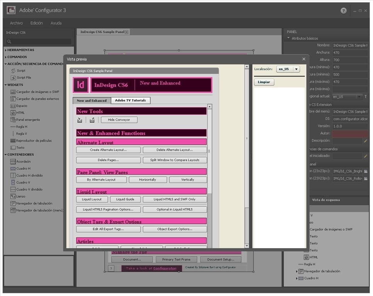Click Delete Alternate Layout button

[x=175, y=150]
